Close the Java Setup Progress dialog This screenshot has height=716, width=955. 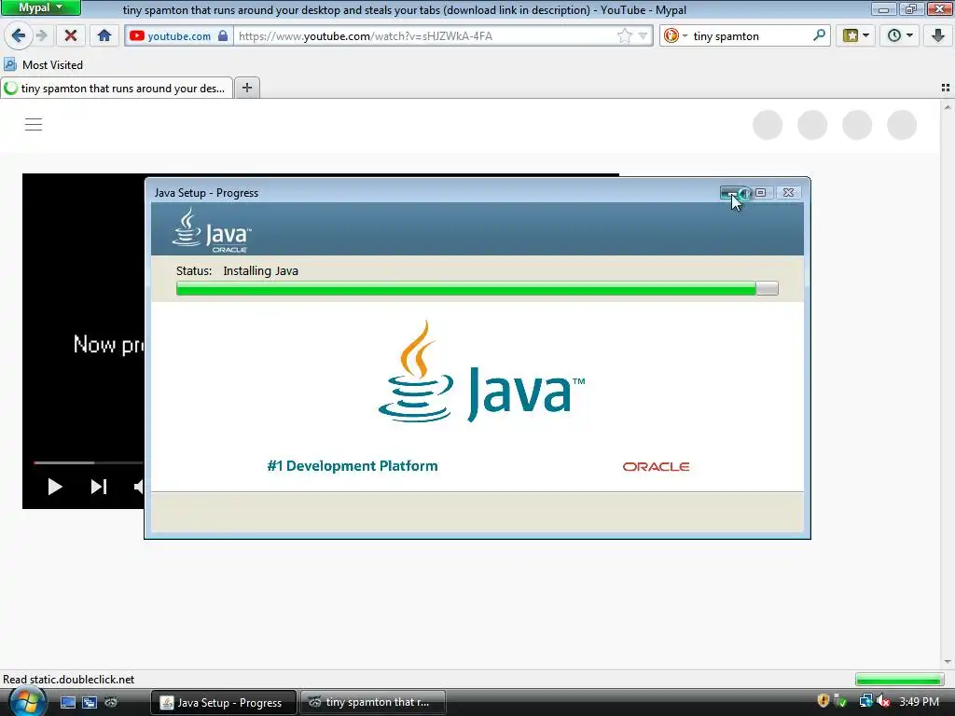(x=788, y=192)
